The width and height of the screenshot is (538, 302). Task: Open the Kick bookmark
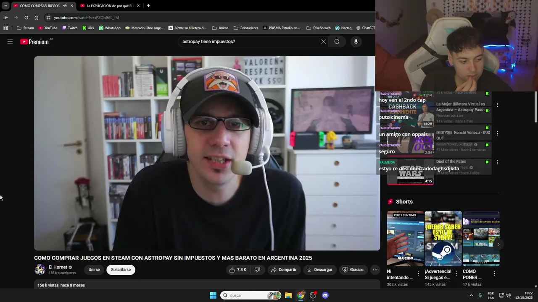[88, 28]
